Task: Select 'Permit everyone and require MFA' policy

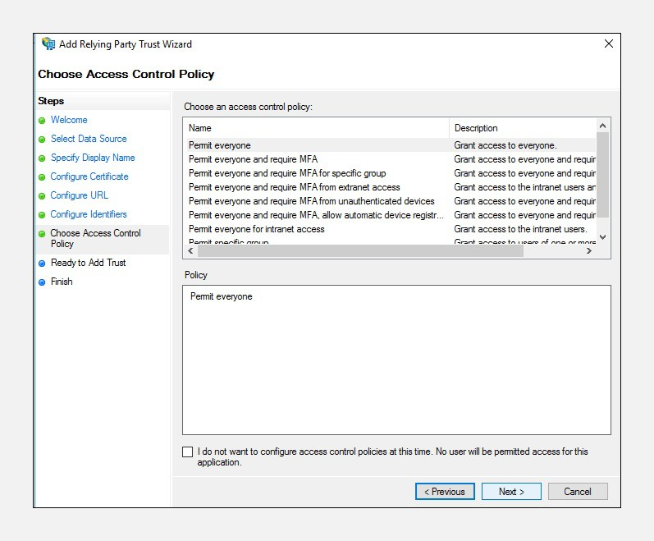Action: [x=253, y=159]
